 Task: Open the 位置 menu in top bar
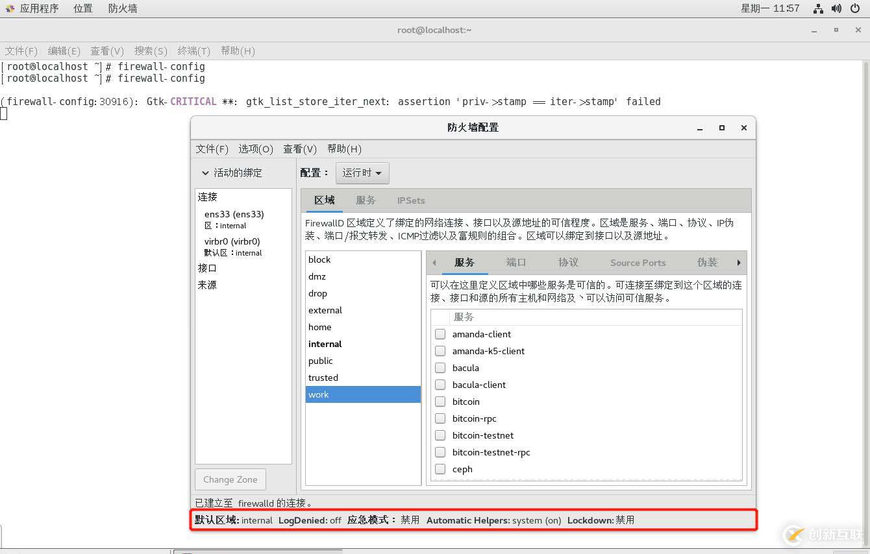(82, 8)
